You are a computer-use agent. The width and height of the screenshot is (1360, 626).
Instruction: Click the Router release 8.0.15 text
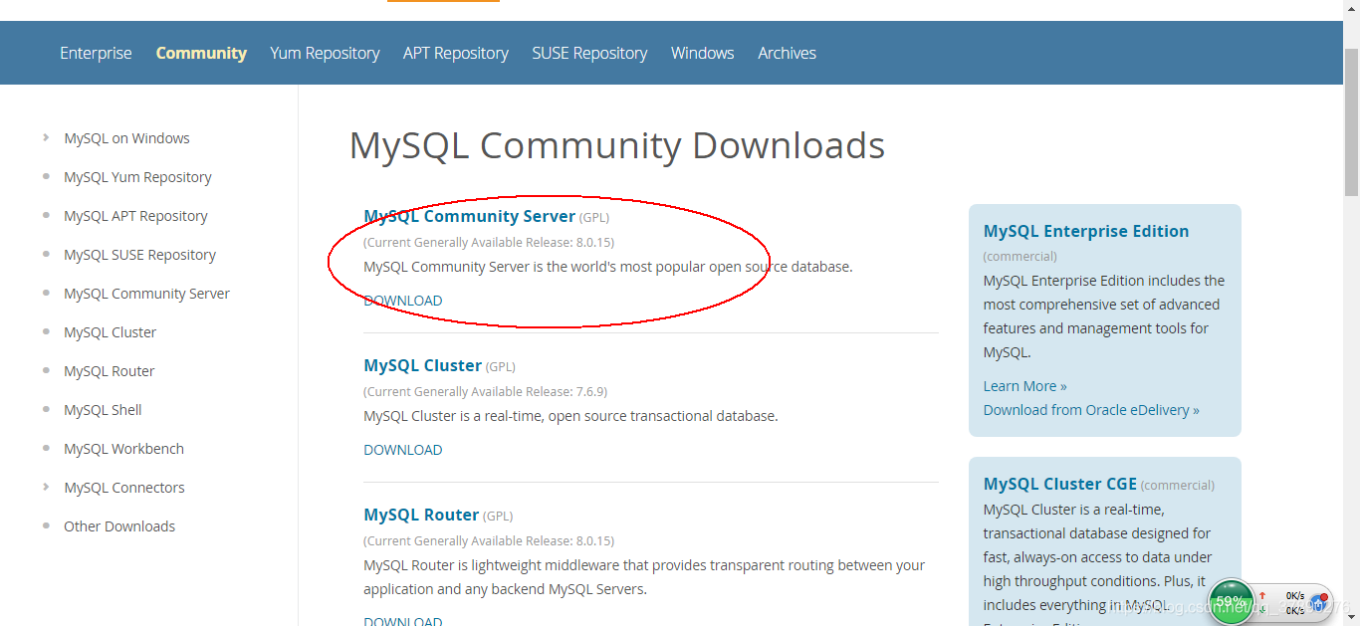(489, 540)
